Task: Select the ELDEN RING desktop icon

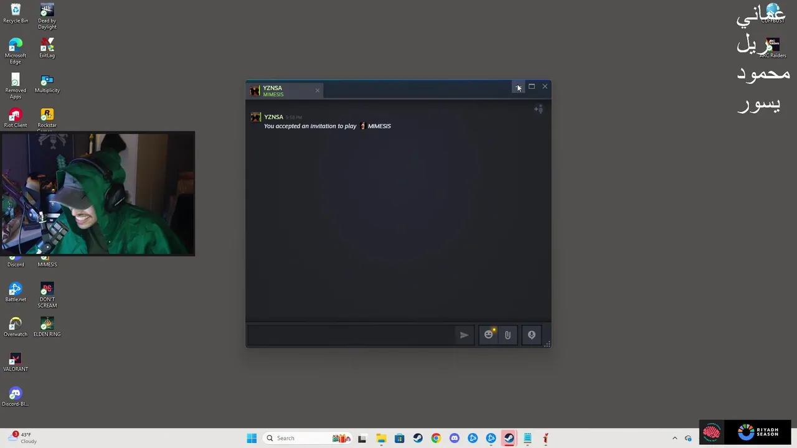Action: [47, 327]
